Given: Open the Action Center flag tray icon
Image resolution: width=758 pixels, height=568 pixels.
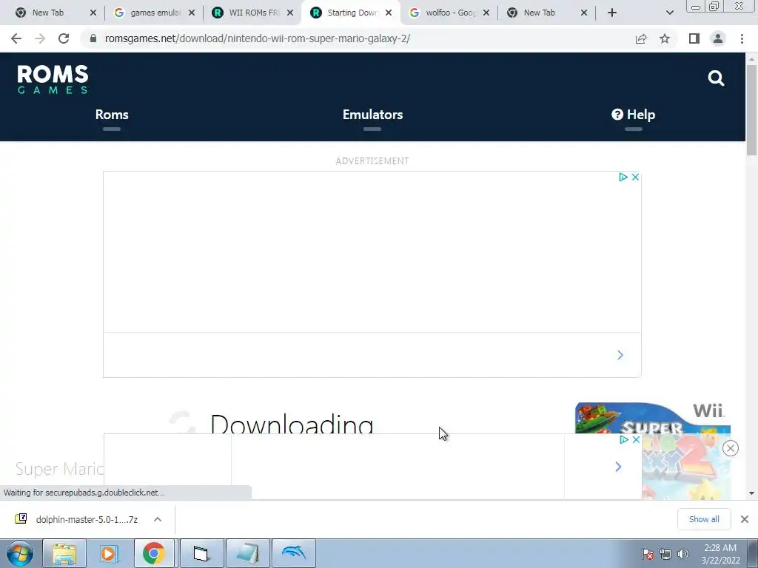Looking at the screenshot, I should [648, 554].
